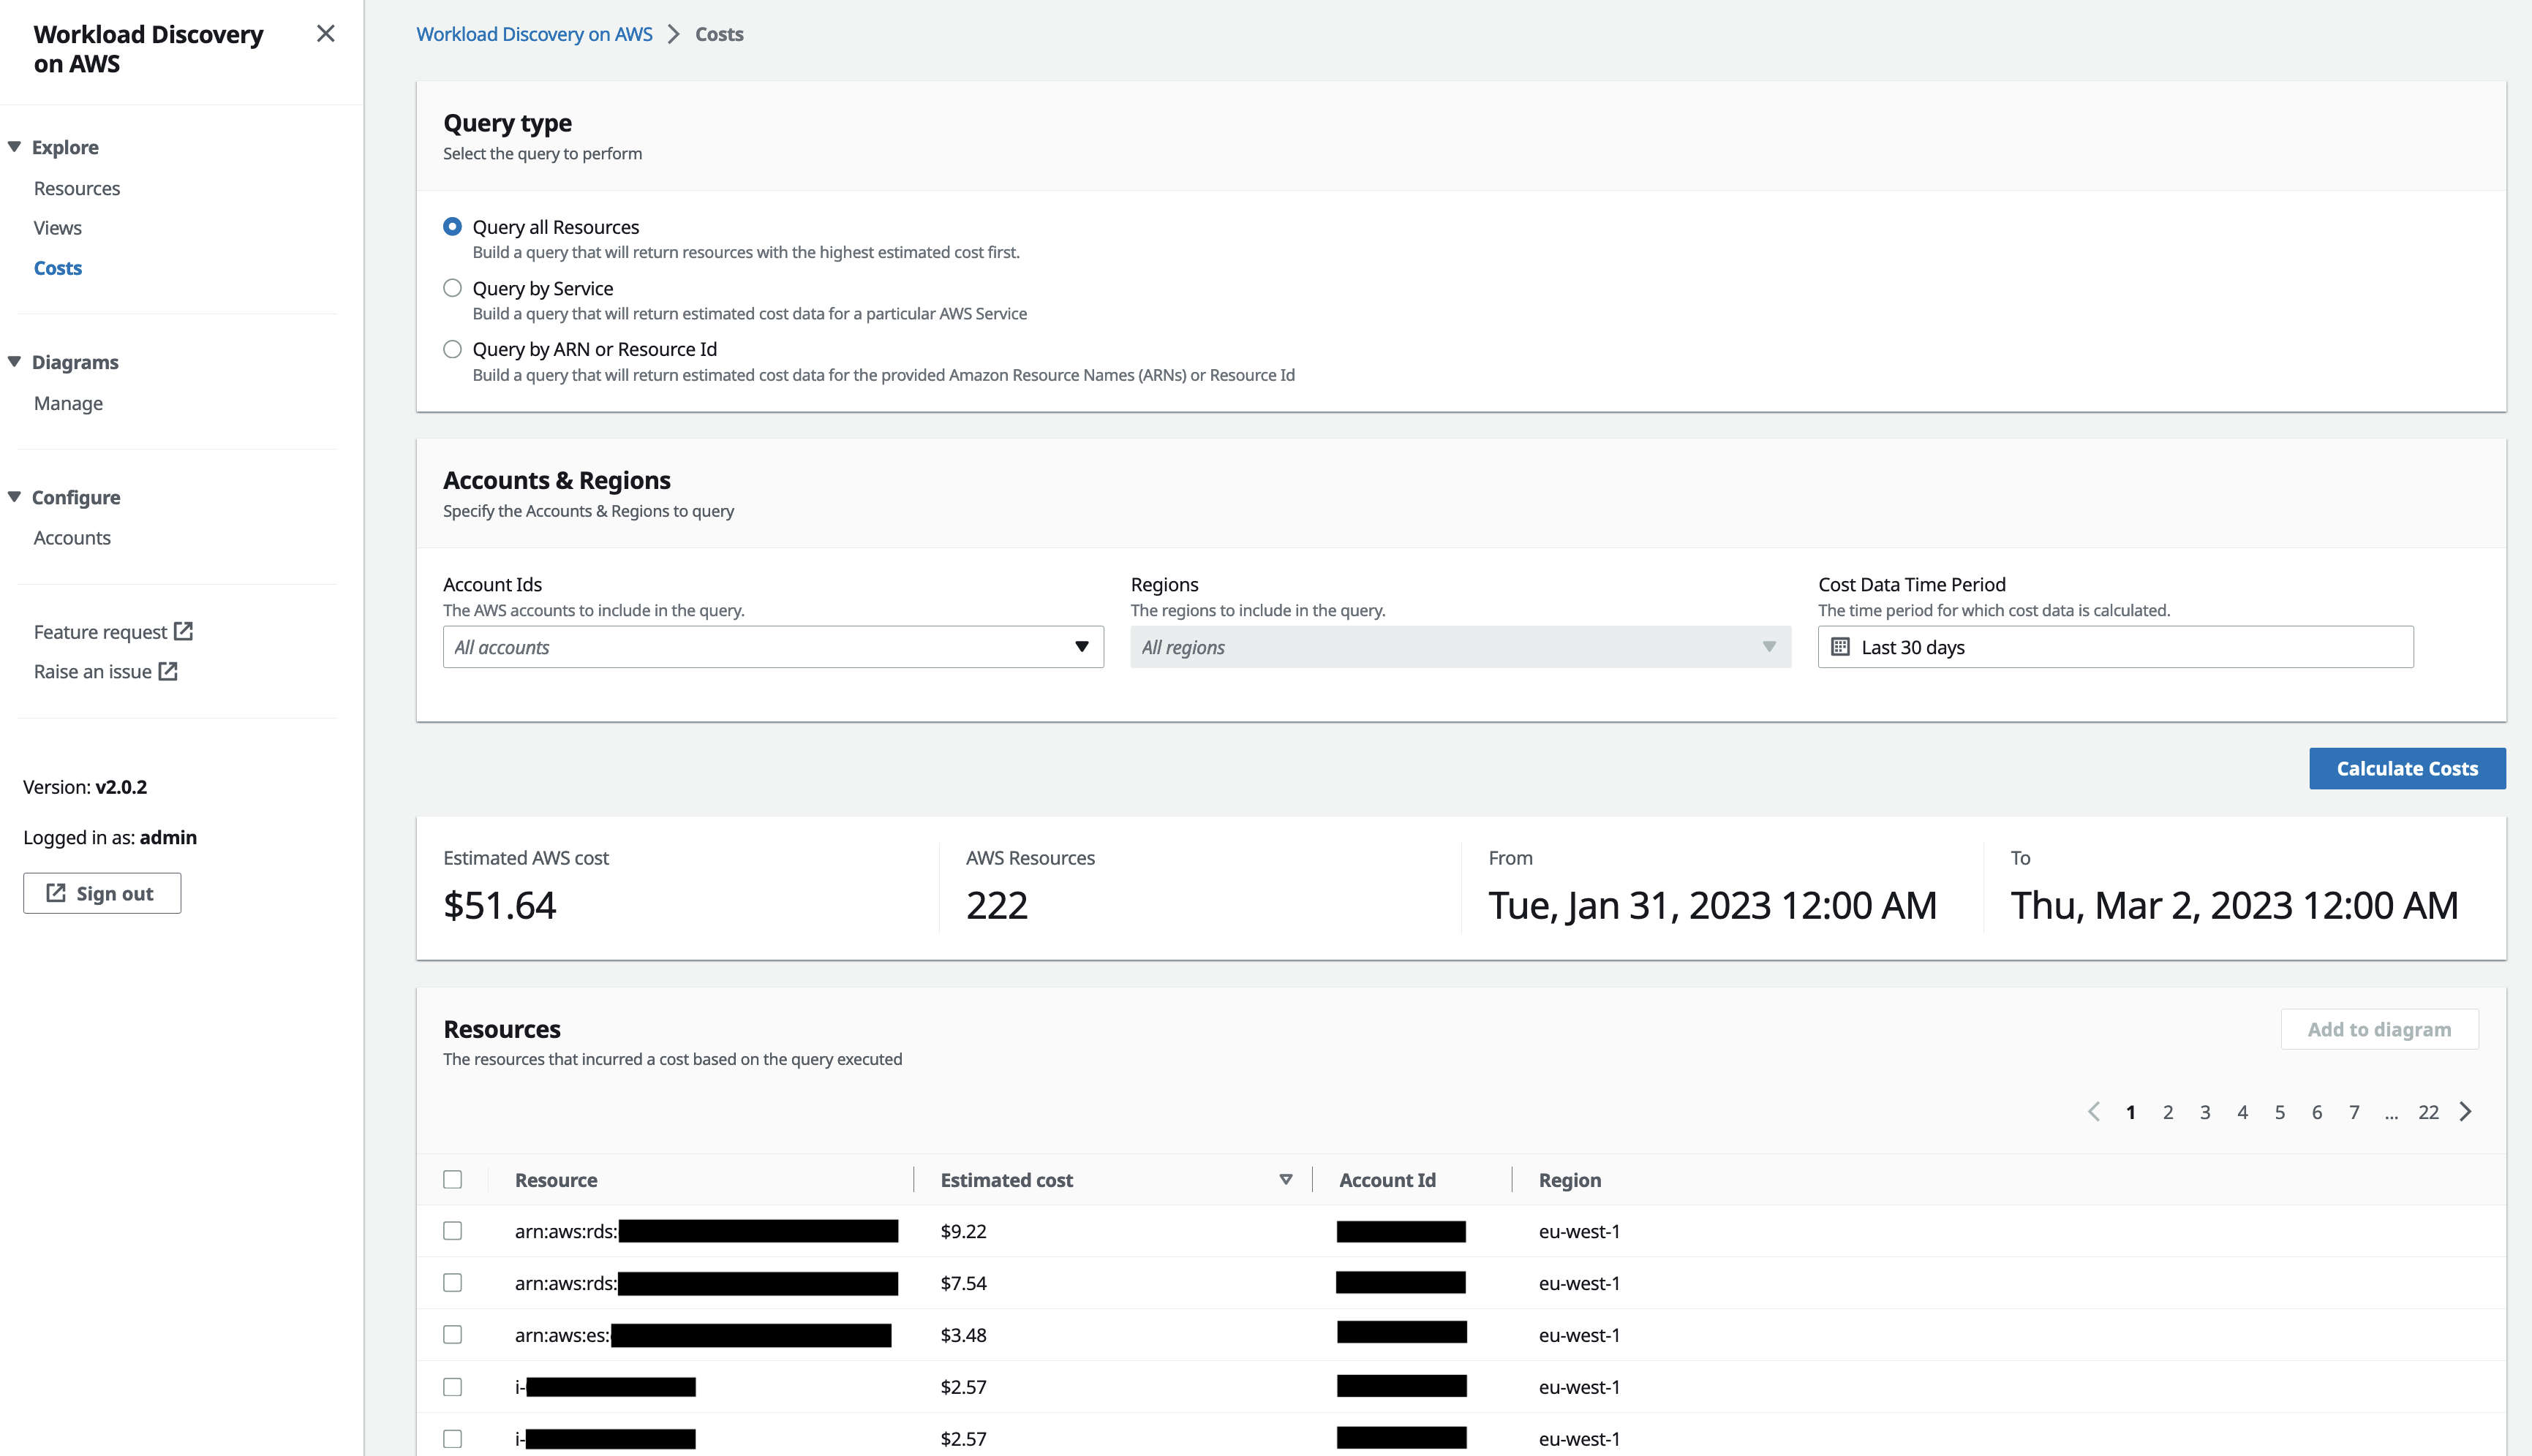This screenshot has width=2532, height=1456.
Task: Click the Cost Data Time Period input field
Action: [x=2114, y=646]
